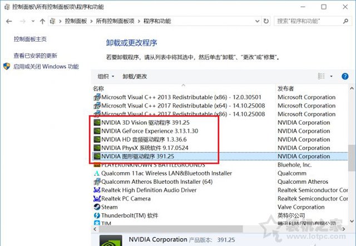Click publisher Valve Corporation cell
Viewport: 356px width, 246px height.
point(301,207)
